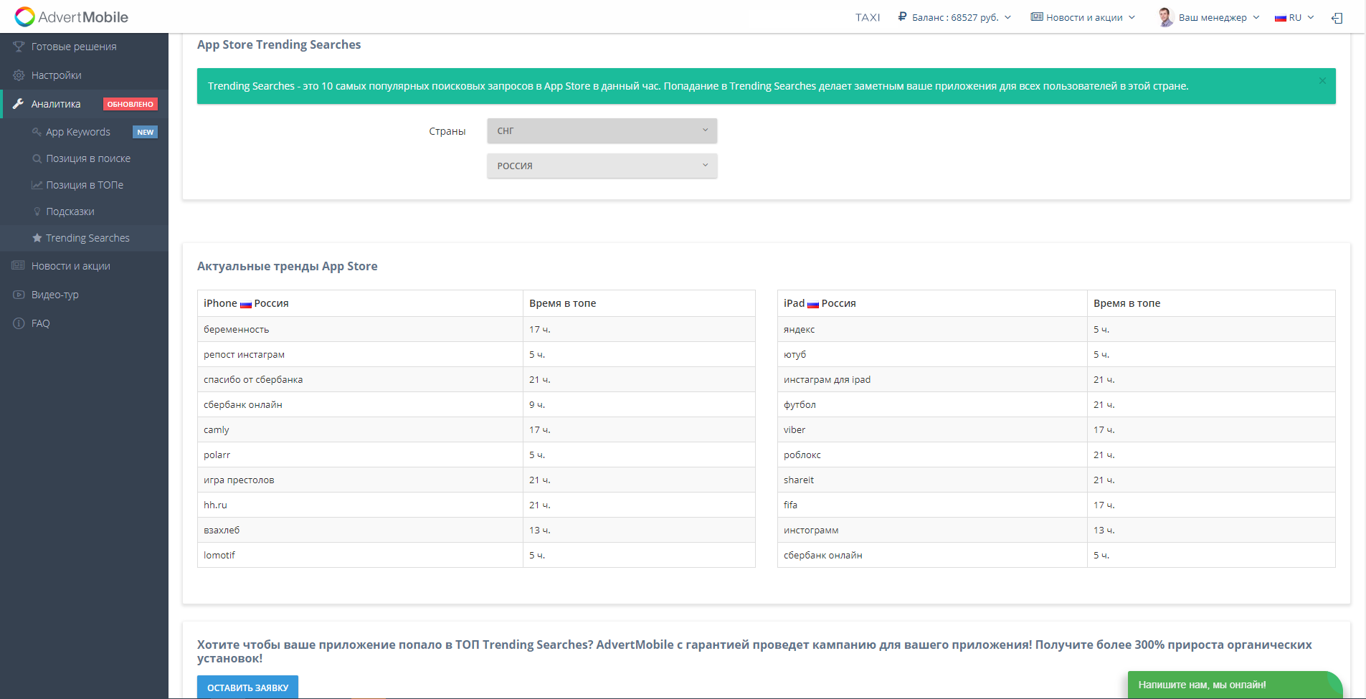Click the info icon beside FAQ
The image size is (1366, 699).
19,323
